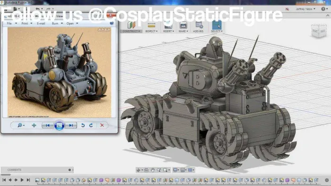Click the Look At icon in navigation bar

pyautogui.click(x=146, y=170)
